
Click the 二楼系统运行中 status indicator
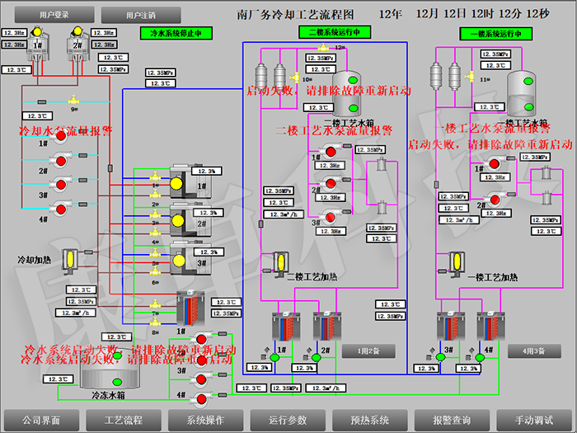point(335,32)
